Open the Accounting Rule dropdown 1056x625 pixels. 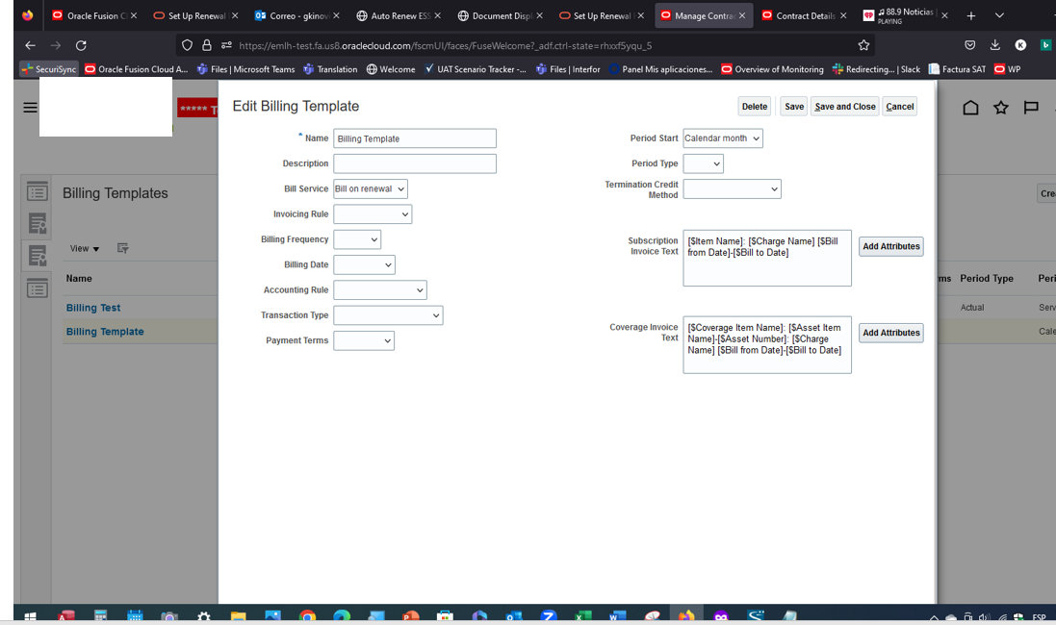(x=380, y=290)
